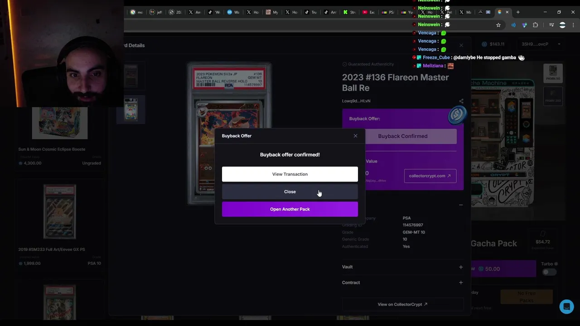The width and height of the screenshot is (580, 326).
Task: Click the Buyback Confirmed button
Action: [x=403, y=136]
